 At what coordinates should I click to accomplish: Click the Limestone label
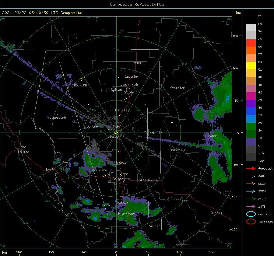click(x=58, y=117)
